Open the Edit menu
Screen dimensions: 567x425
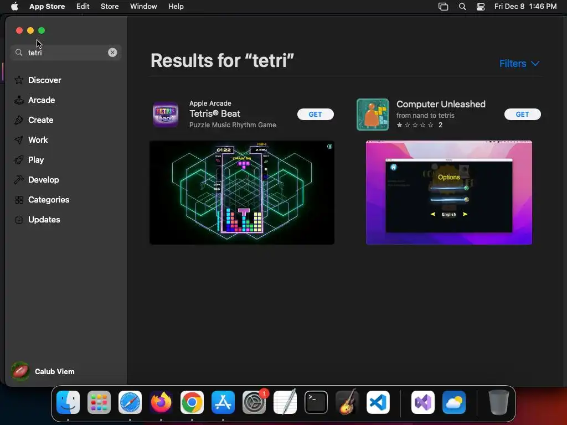coord(83,6)
